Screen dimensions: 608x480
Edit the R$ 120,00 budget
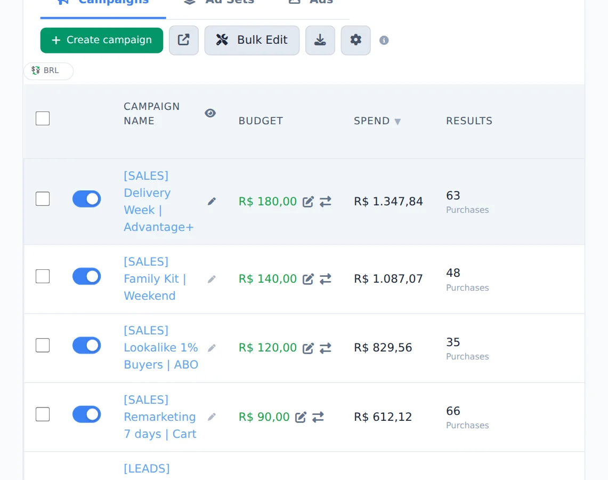click(308, 348)
